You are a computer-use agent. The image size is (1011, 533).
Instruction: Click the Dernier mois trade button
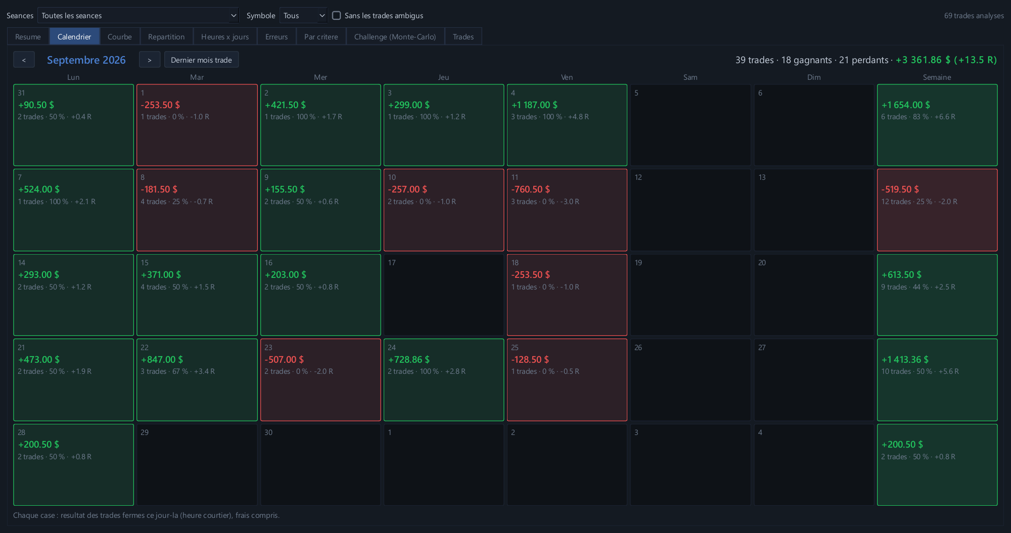[201, 60]
